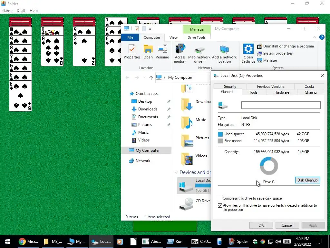Open the Previous Versions tab

click(270, 87)
